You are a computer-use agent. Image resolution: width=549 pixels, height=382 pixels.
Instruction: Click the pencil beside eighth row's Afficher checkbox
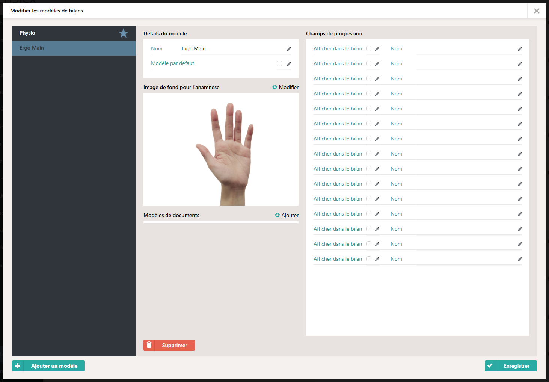[x=377, y=154]
